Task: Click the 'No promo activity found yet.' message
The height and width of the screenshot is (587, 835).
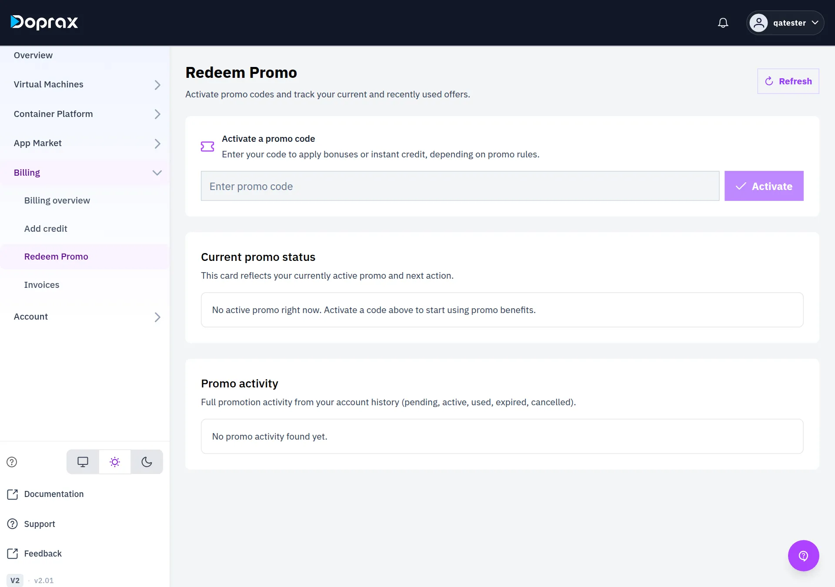Action: pyautogui.click(x=270, y=437)
